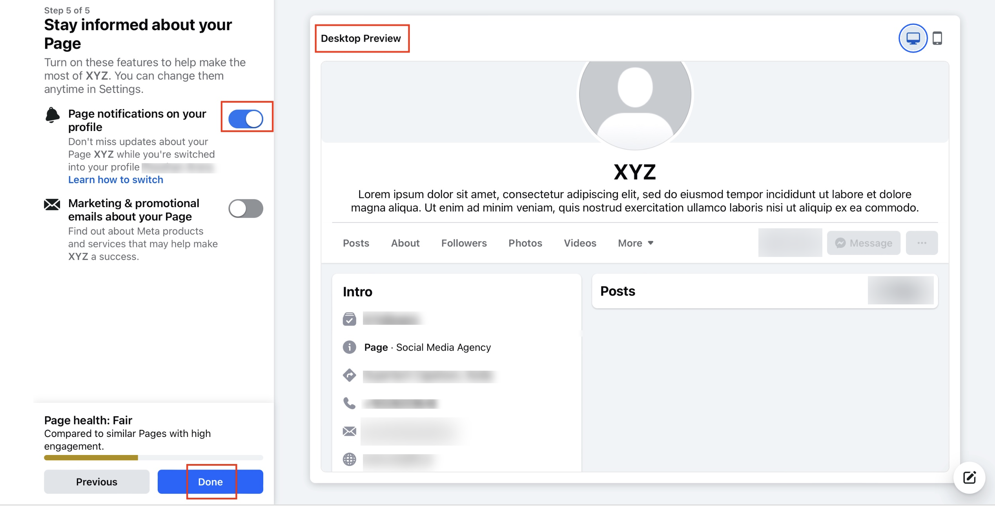Click the Page health: Fair text
995x506 pixels.
coord(88,420)
